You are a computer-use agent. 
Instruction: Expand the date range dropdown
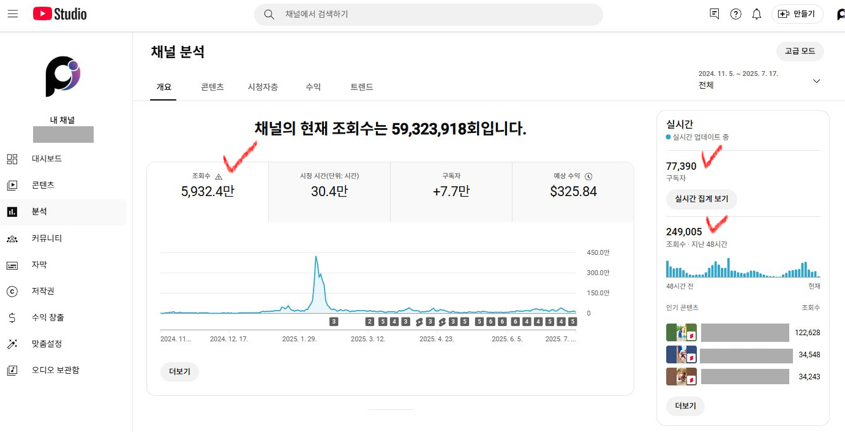[816, 81]
